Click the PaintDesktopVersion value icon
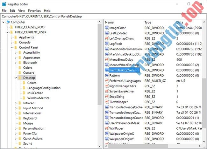The width and height of the screenshot is (207, 149). point(107,70)
